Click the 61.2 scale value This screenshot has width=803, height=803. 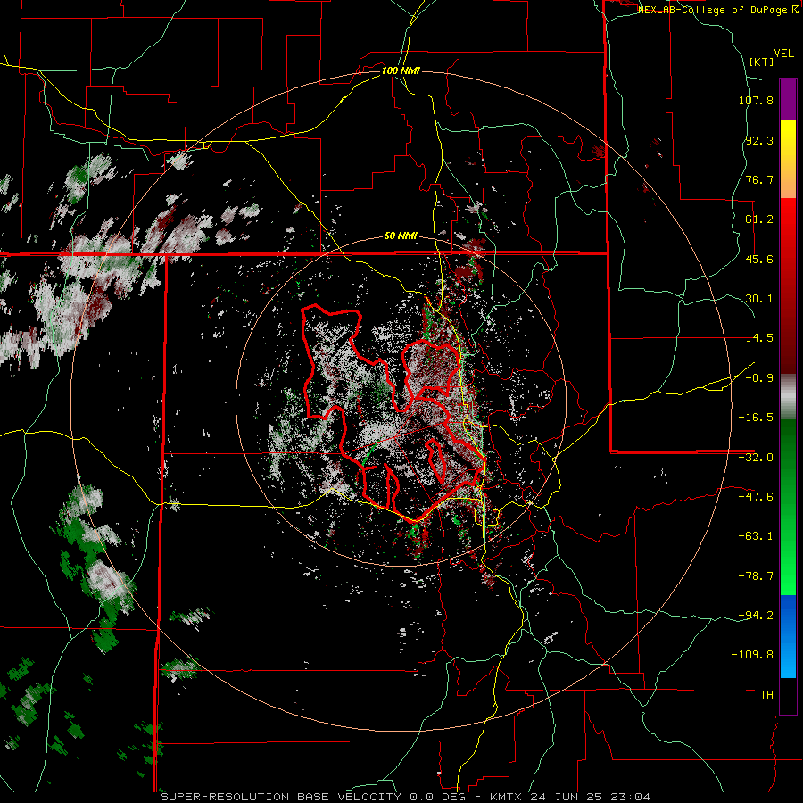click(759, 219)
